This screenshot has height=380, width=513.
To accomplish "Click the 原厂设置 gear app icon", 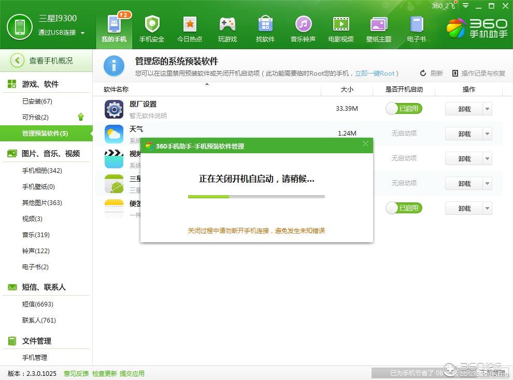I will [x=114, y=109].
